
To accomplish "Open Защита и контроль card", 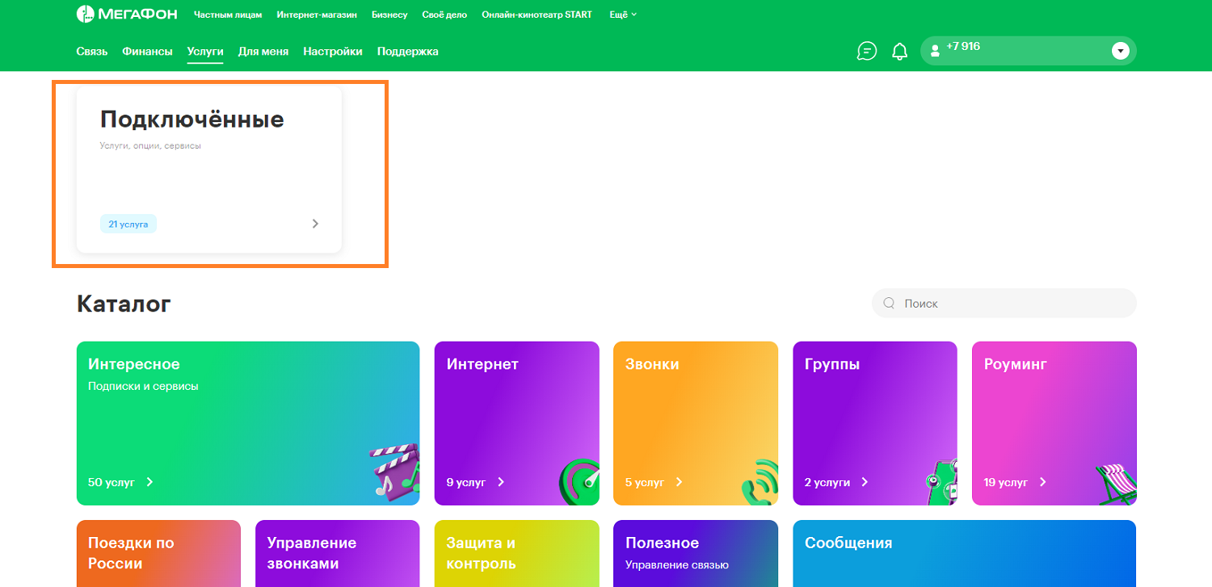I will 517,553.
